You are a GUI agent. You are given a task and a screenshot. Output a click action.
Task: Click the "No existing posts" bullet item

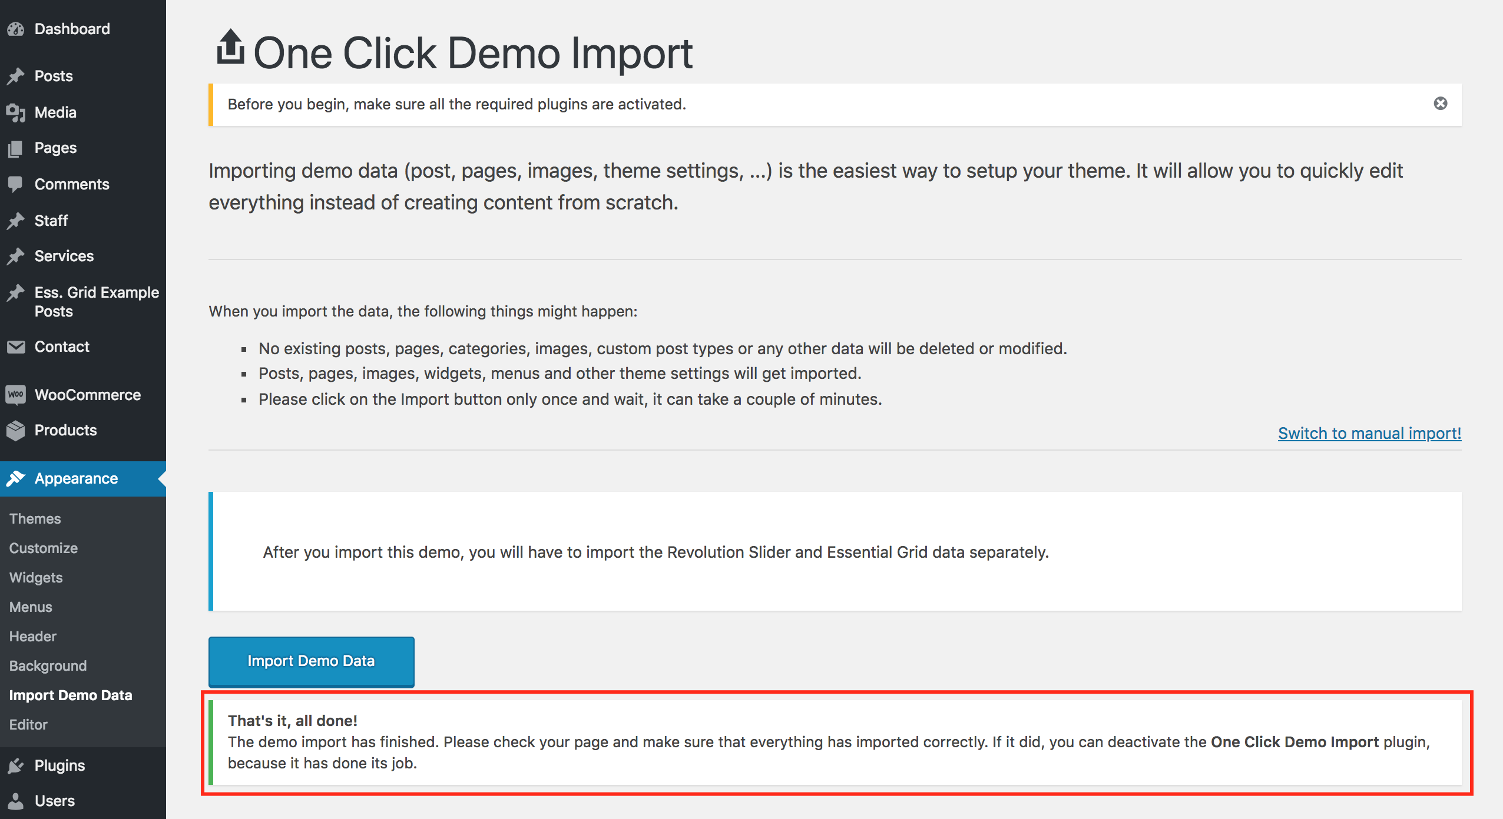click(x=663, y=348)
